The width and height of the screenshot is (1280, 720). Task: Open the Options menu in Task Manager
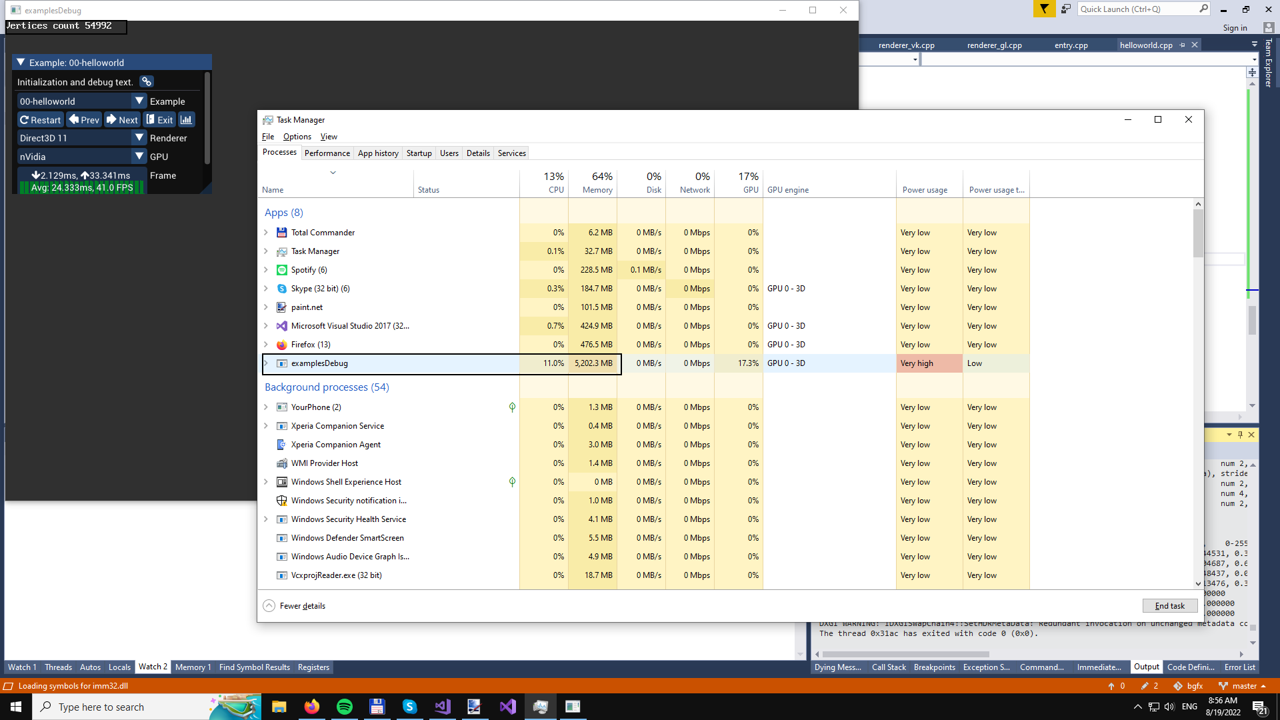click(297, 137)
